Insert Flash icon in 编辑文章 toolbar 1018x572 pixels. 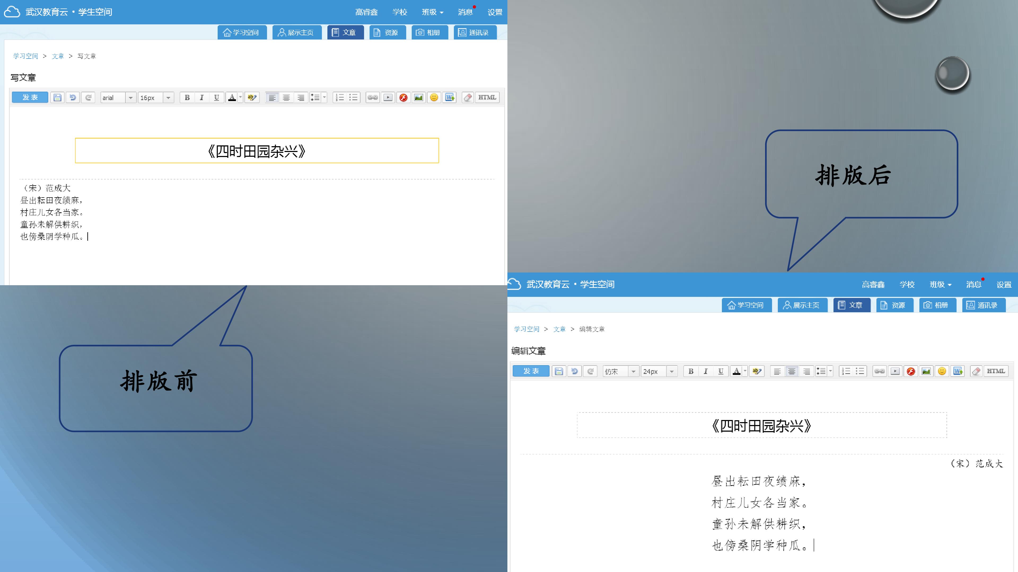point(911,371)
